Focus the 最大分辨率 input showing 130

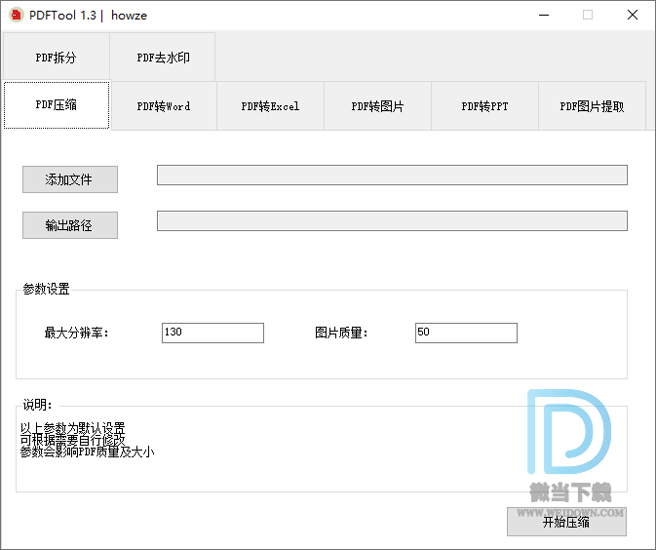point(212,333)
